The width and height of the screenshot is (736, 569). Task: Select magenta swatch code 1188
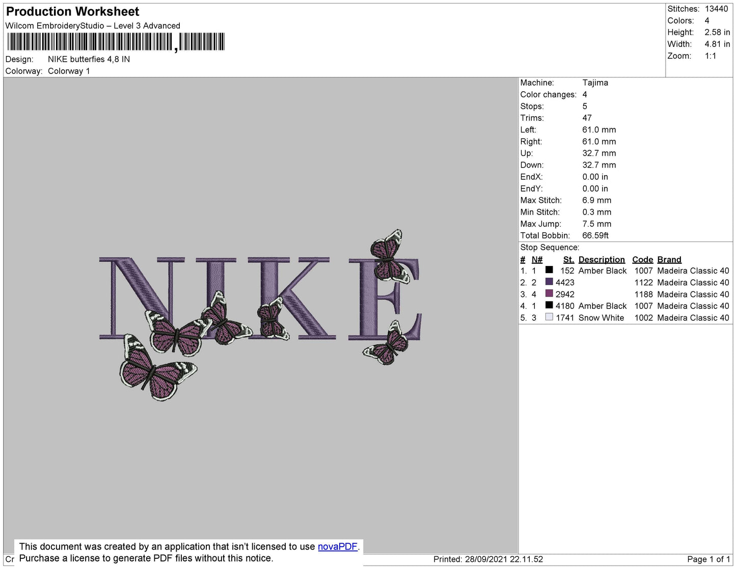(x=549, y=293)
